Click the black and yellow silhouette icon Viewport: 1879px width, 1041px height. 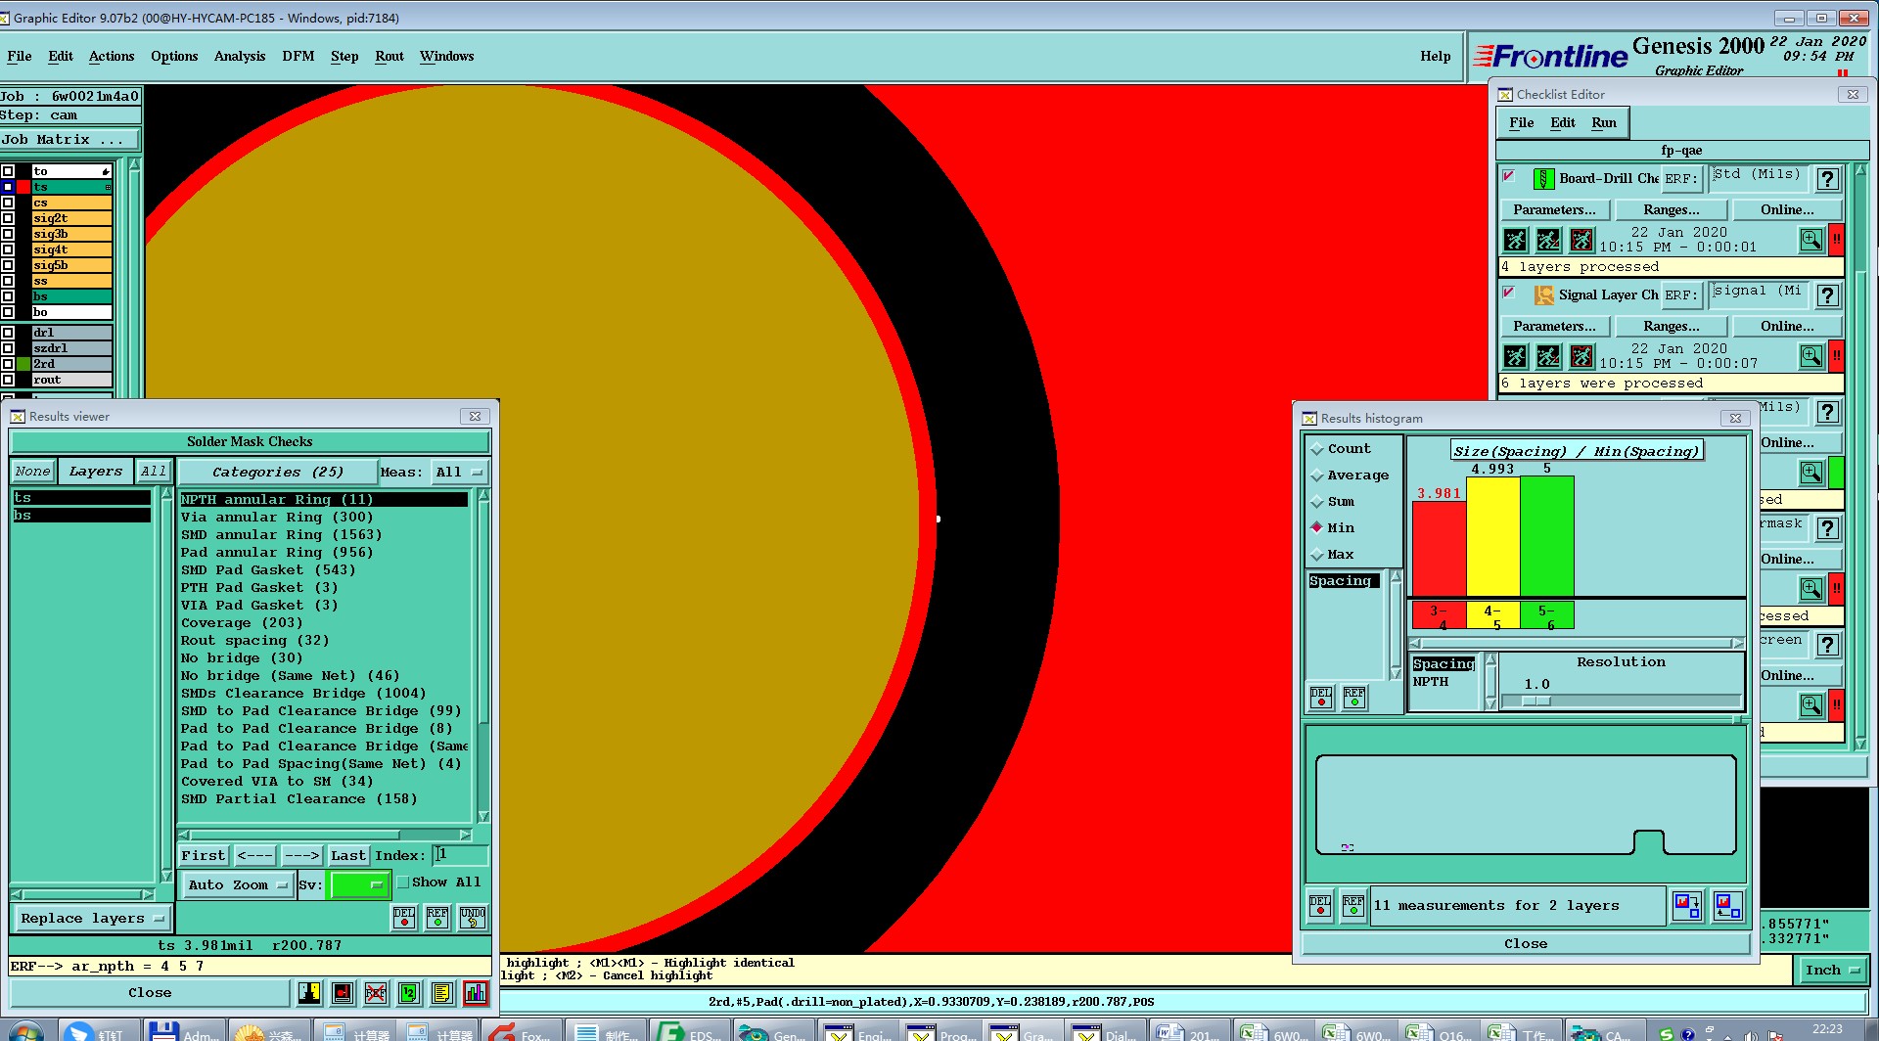coord(309,993)
